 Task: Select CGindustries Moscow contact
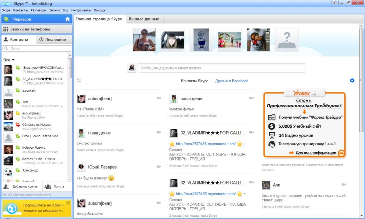pos(35,127)
